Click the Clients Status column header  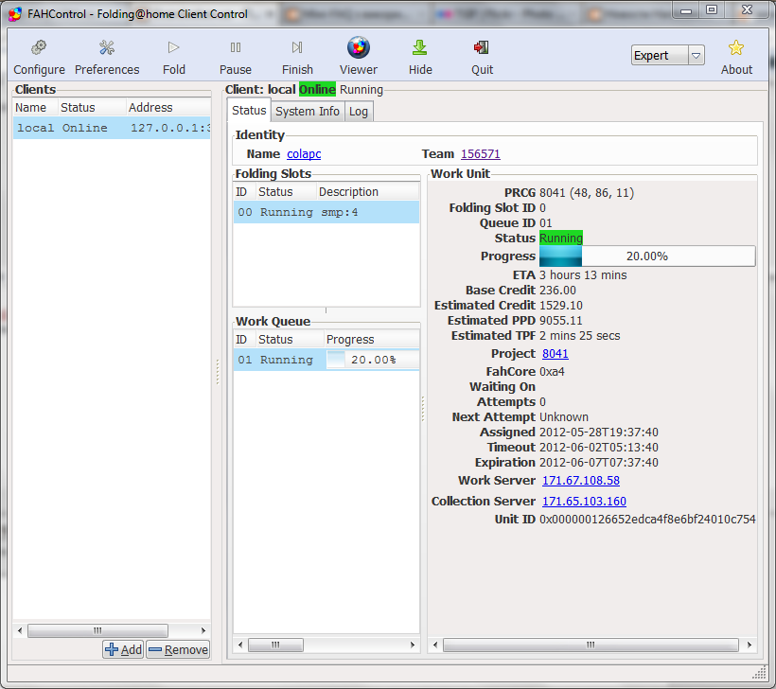pos(91,107)
